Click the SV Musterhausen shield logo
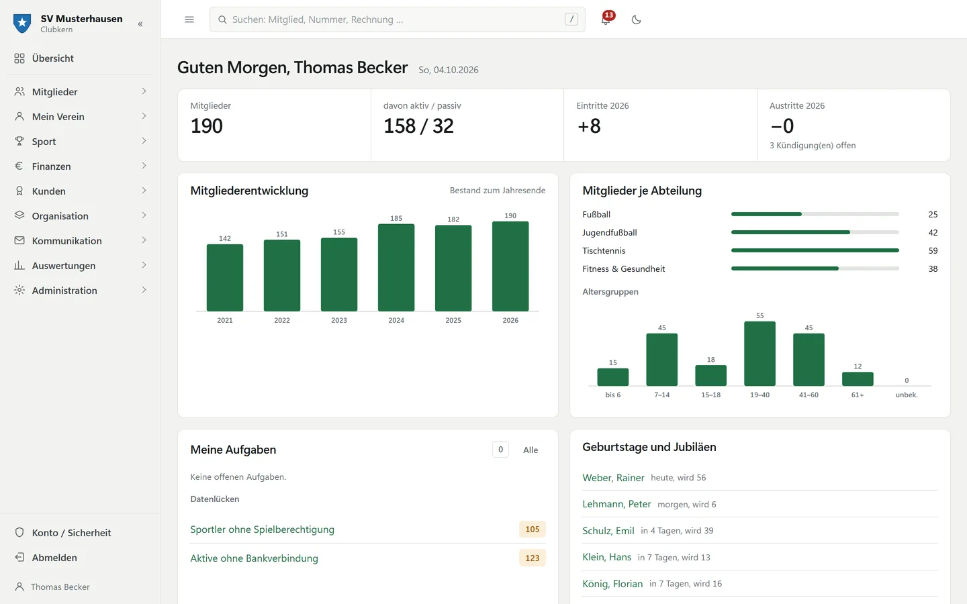Image resolution: width=967 pixels, height=604 pixels. tap(22, 23)
